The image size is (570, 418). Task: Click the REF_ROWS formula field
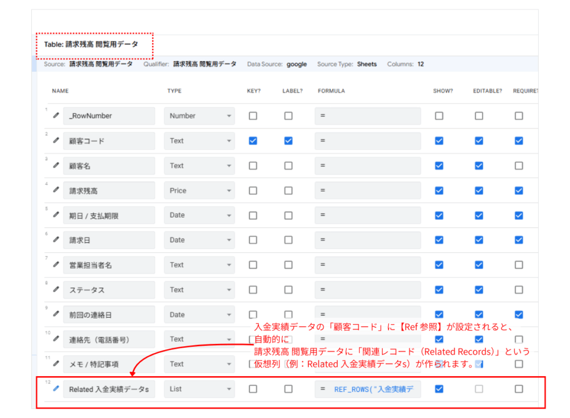[368, 389]
